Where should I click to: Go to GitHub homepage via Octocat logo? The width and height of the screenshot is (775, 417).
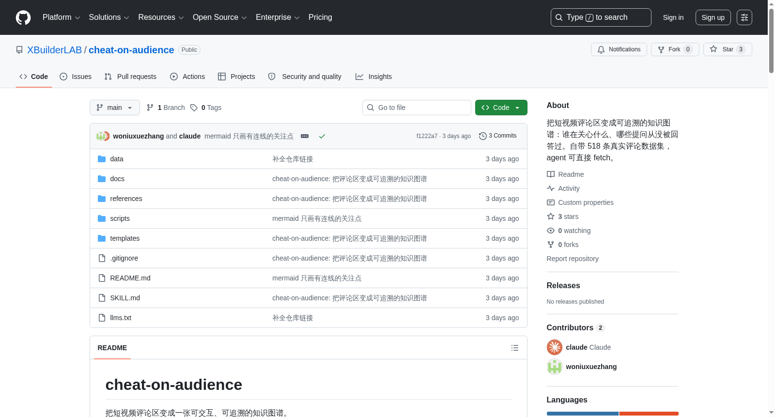click(23, 17)
